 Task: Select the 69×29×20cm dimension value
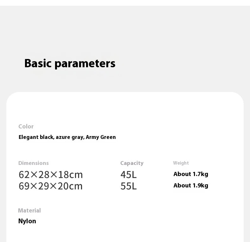[51, 186]
